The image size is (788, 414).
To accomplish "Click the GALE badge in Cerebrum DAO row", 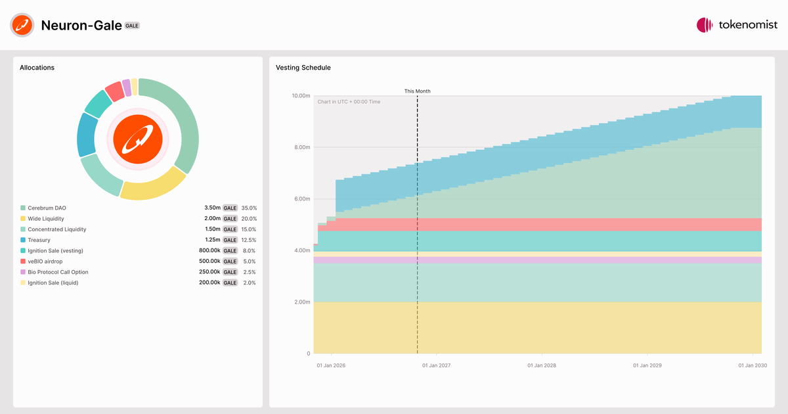I will coord(230,208).
